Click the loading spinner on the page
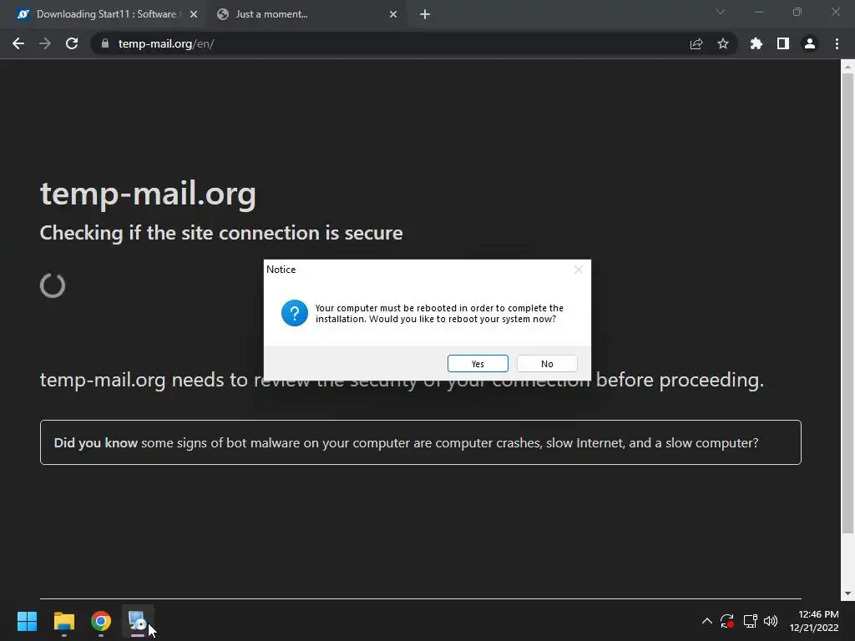Image resolution: width=855 pixels, height=641 pixels. point(53,285)
